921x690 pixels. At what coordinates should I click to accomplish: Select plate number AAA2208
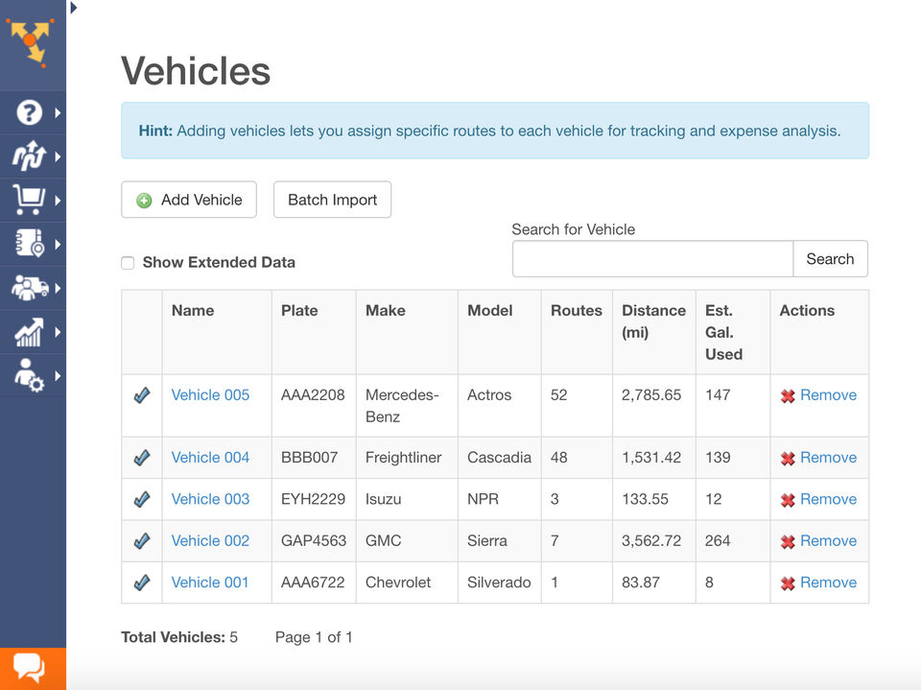pos(313,395)
